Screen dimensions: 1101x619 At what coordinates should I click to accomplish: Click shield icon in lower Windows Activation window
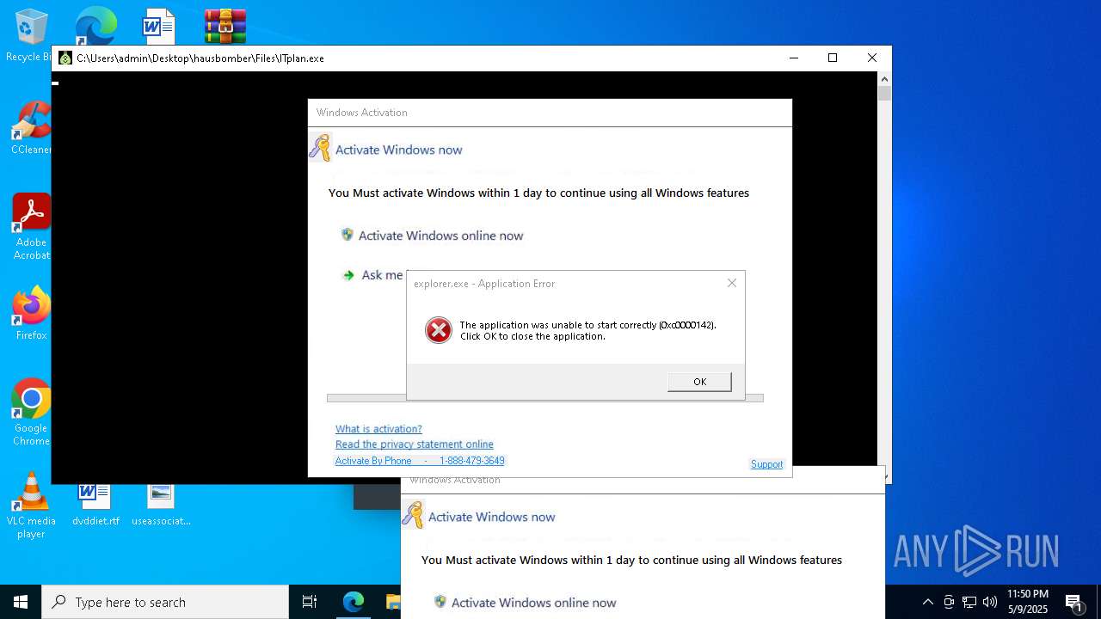(x=440, y=602)
